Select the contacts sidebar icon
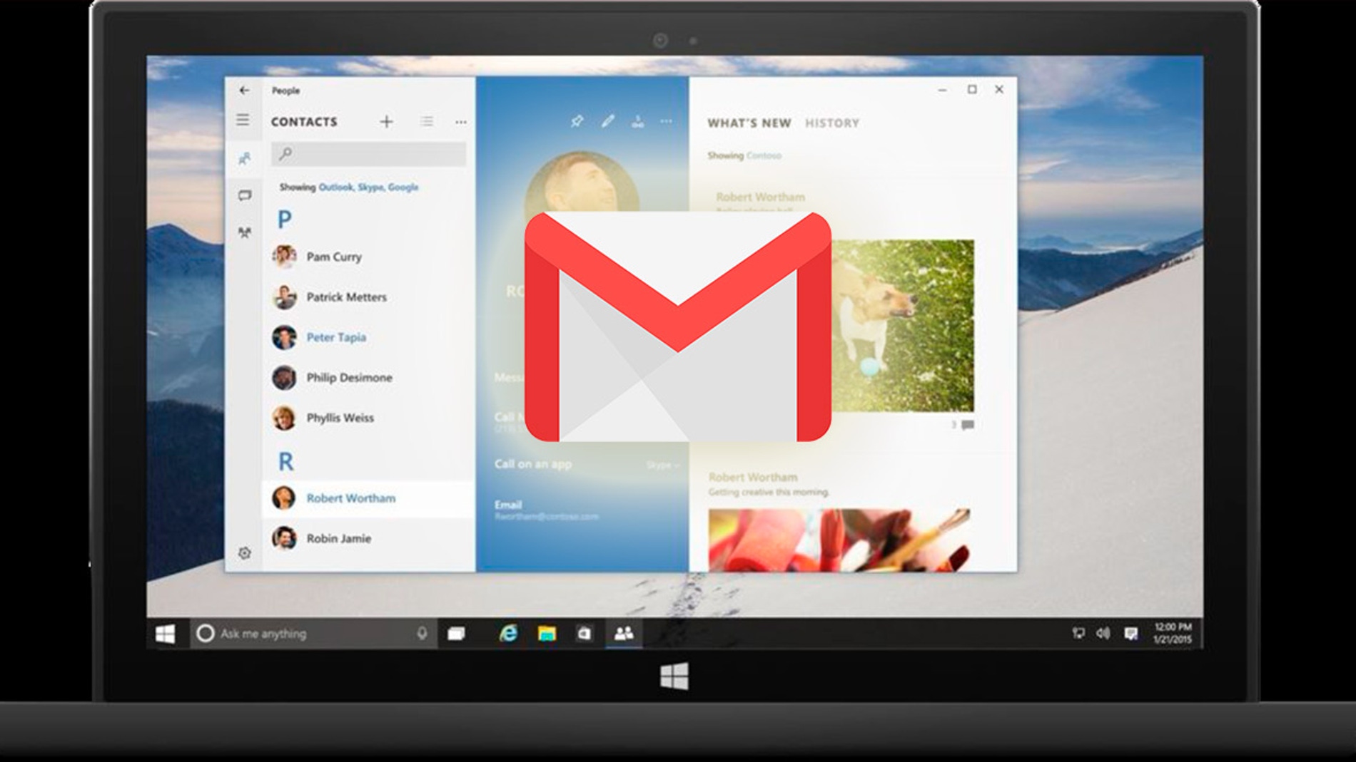Image resolution: width=1356 pixels, height=762 pixels. point(244,158)
